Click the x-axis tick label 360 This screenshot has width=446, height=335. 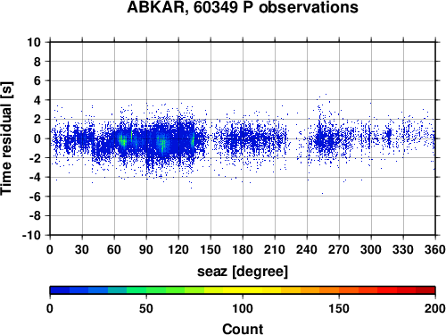point(435,249)
